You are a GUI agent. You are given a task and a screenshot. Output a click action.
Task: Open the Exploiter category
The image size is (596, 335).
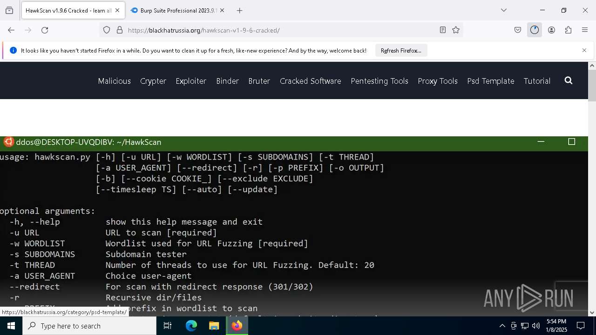point(191,81)
